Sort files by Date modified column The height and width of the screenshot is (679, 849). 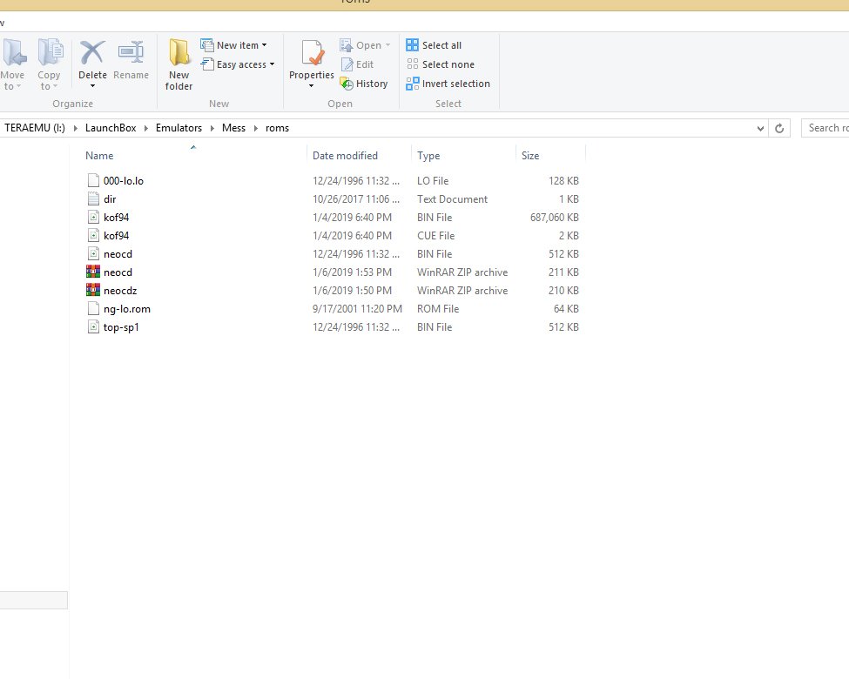[x=345, y=156]
